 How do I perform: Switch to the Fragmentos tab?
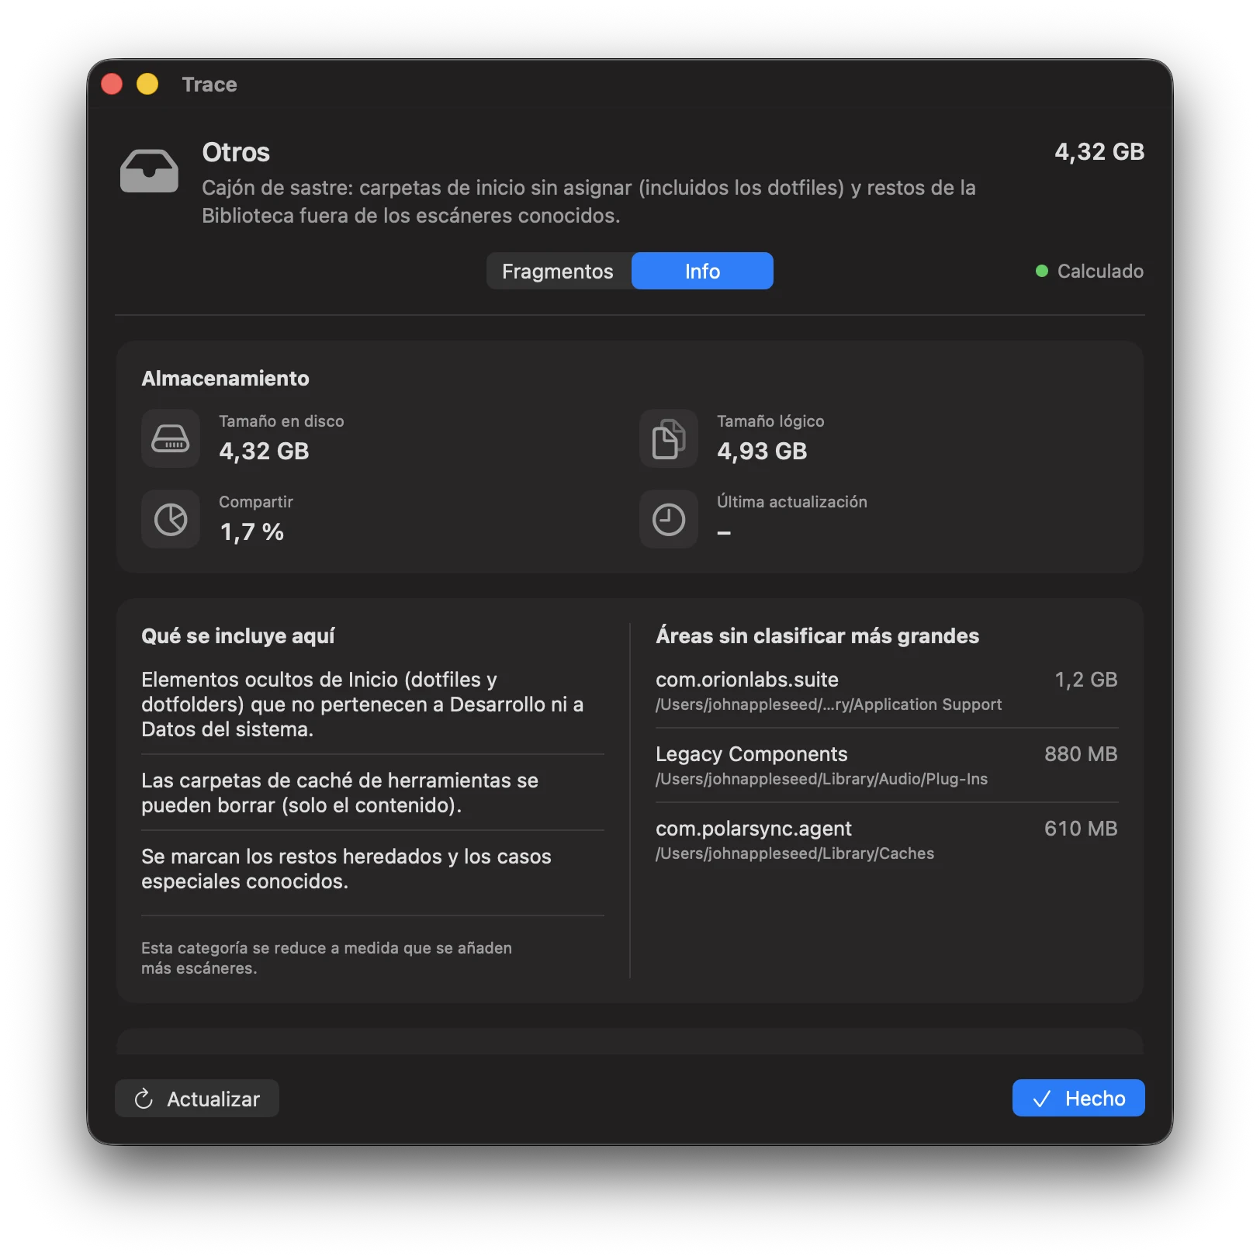click(x=558, y=271)
